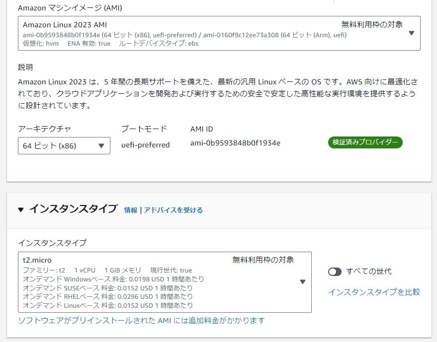
Task: Collapse the インスタンスタイプ section triangle
Action: [x=21, y=209]
